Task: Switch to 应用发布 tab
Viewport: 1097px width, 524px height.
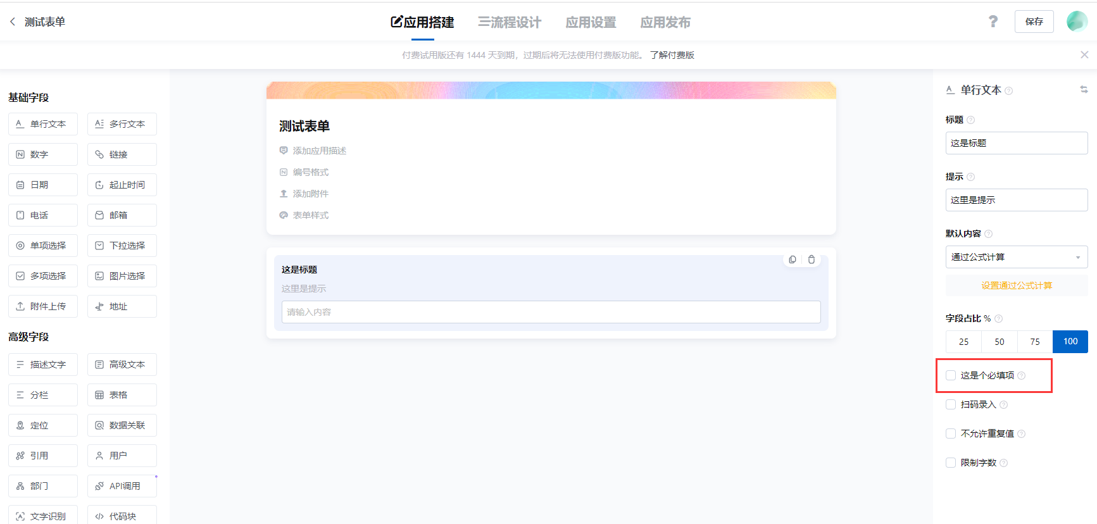Action: 665,22
